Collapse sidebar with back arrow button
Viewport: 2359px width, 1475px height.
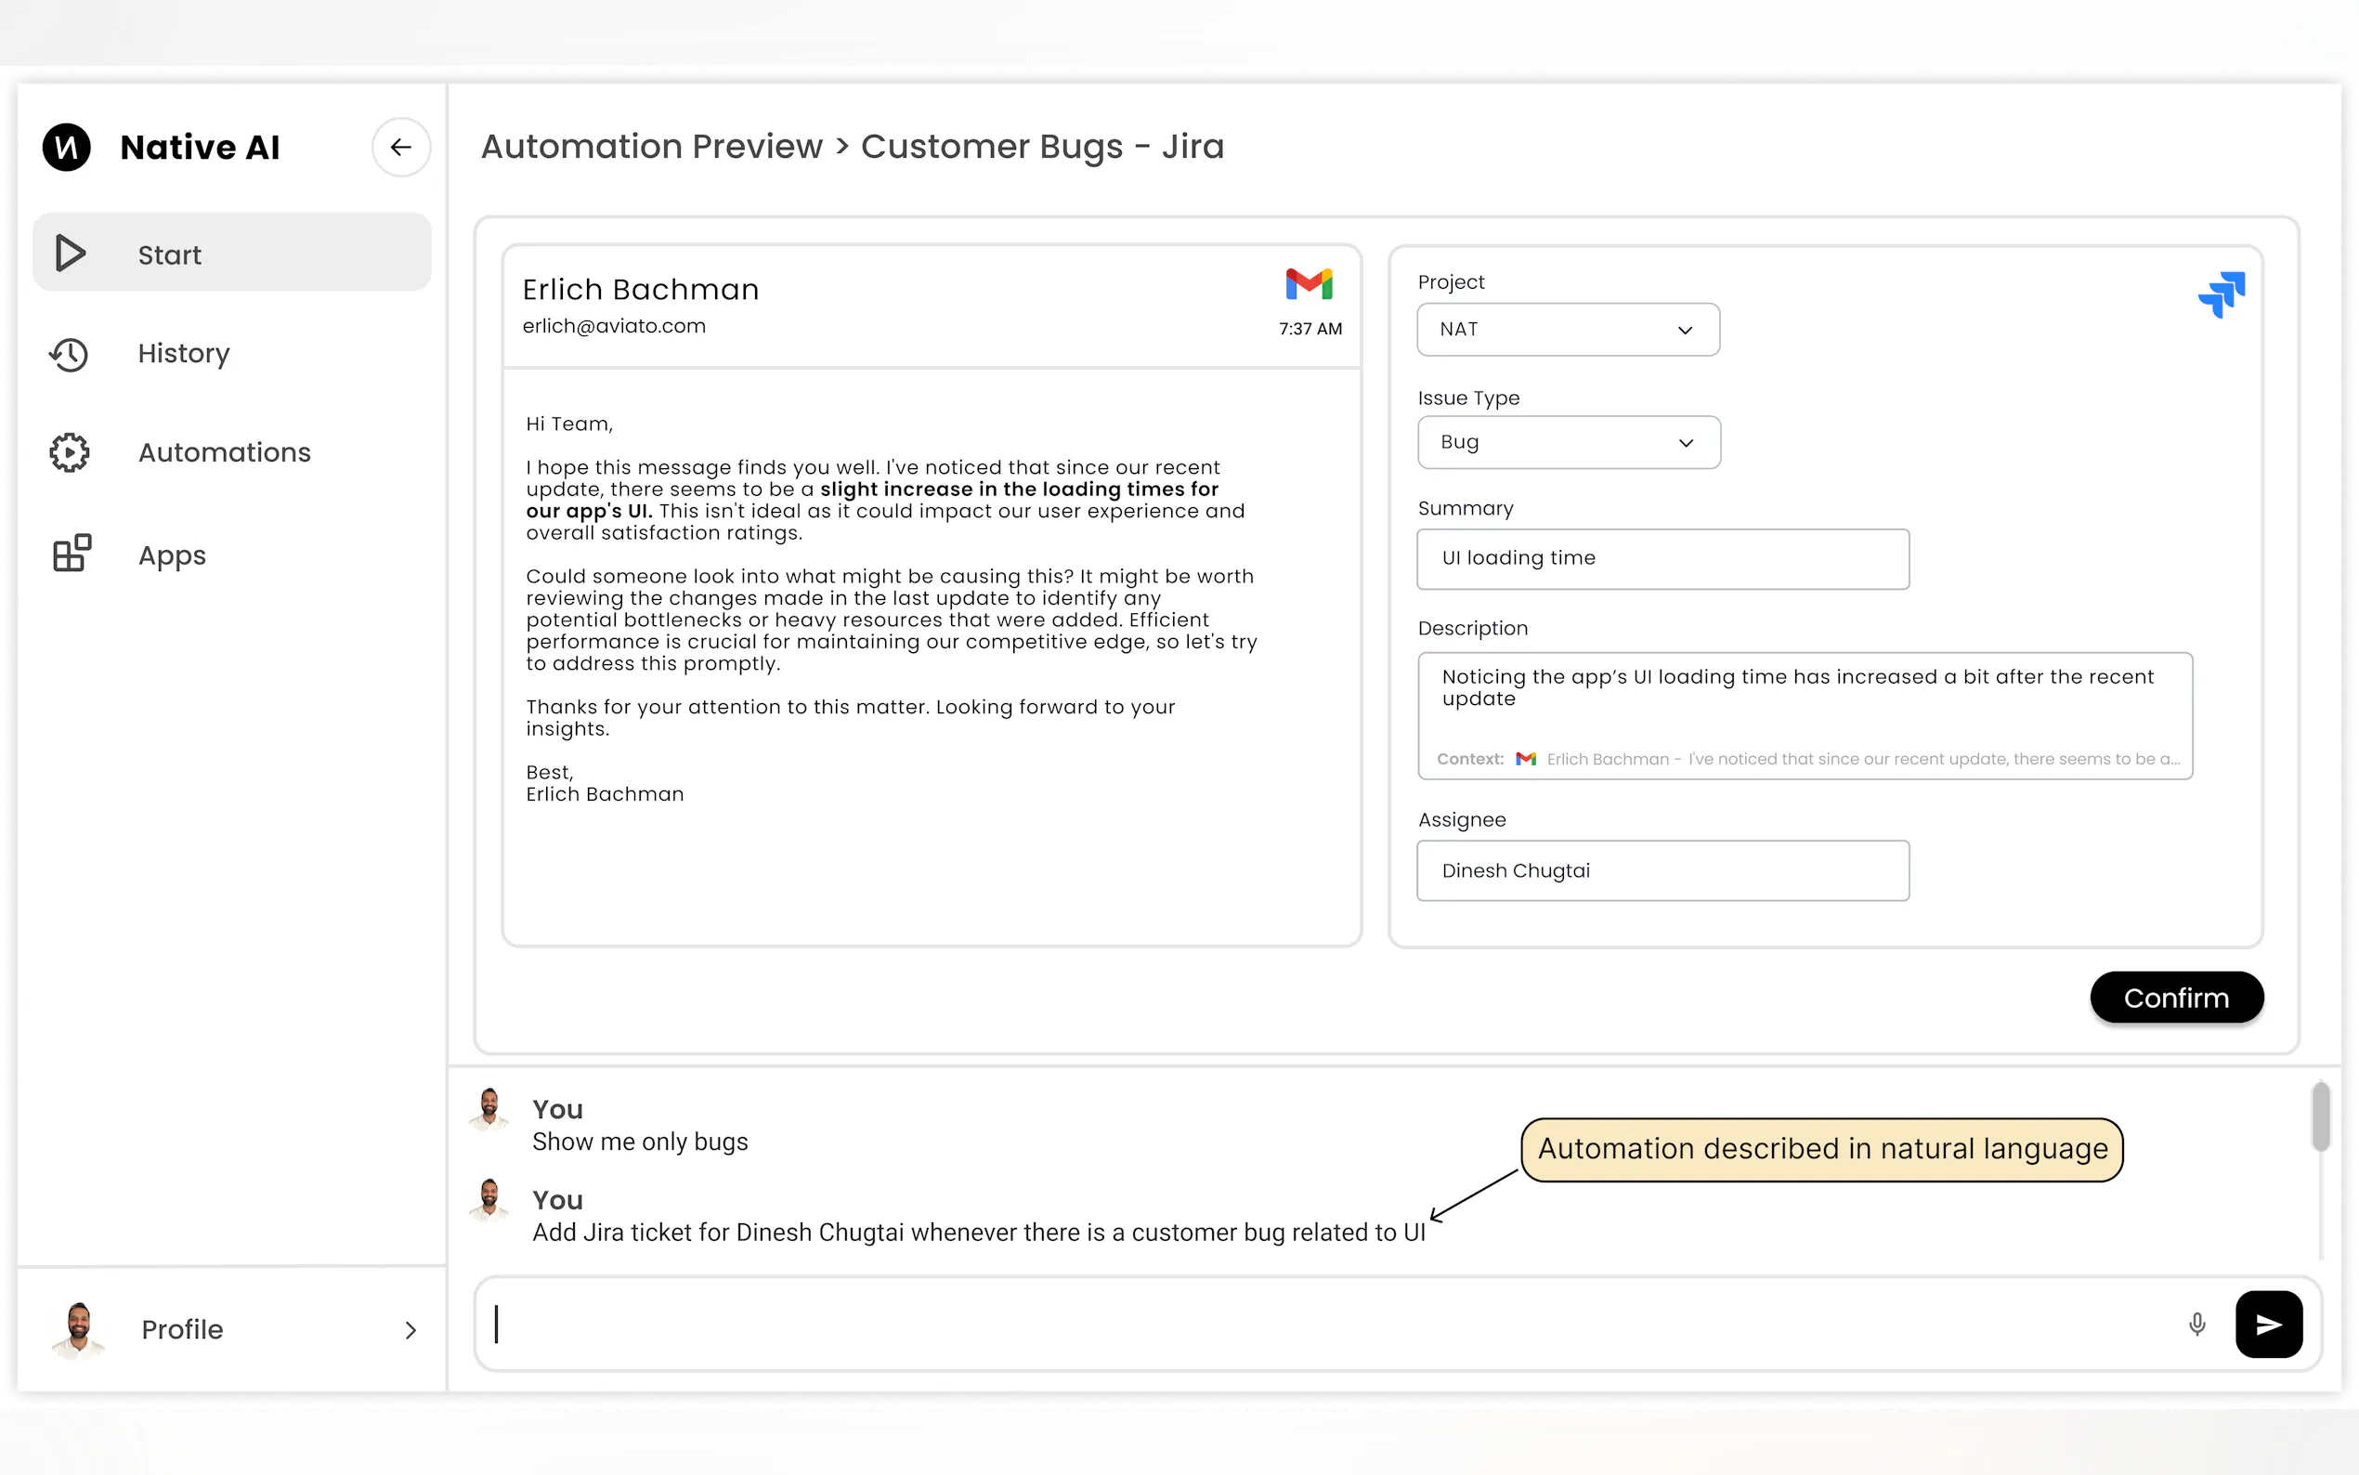tap(401, 148)
